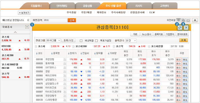Image resolution: width=200 pixels, height=103 pixels.
Task: Select the single window layout icon
Action: pos(188,20)
